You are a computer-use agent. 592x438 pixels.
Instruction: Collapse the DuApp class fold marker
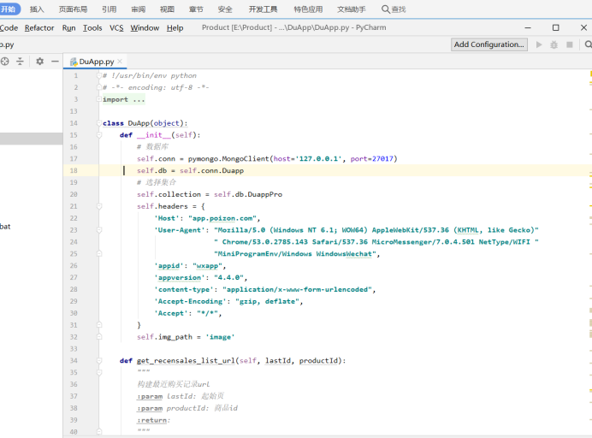[99, 123]
